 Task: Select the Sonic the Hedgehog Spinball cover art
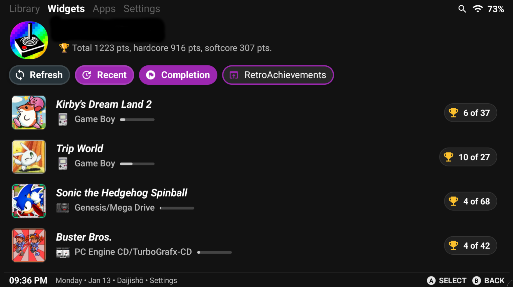point(29,201)
